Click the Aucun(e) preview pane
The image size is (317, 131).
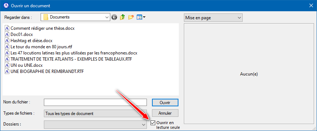(249, 74)
